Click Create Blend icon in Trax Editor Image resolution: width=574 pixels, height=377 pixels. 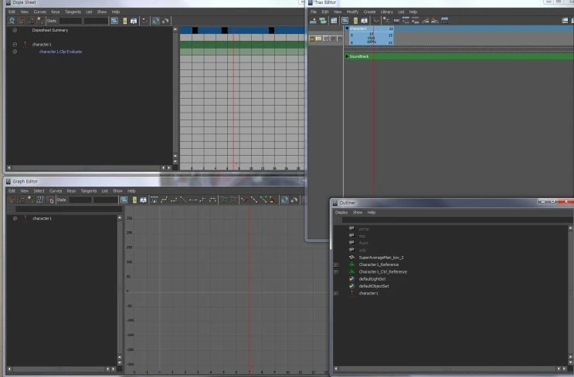pyautogui.click(x=322, y=21)
